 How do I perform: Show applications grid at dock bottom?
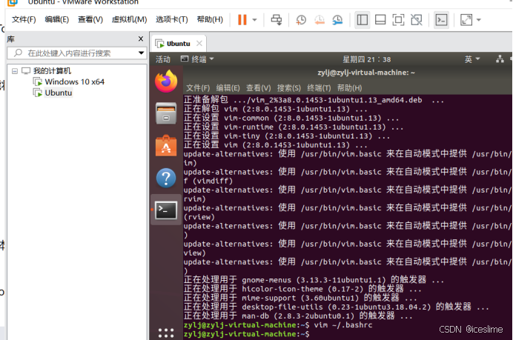(x=166, y=333)
